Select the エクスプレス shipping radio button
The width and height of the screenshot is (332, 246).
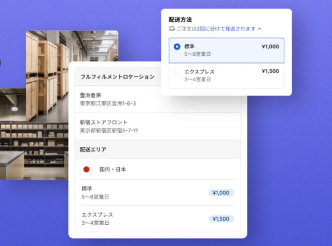pos(177,72)
